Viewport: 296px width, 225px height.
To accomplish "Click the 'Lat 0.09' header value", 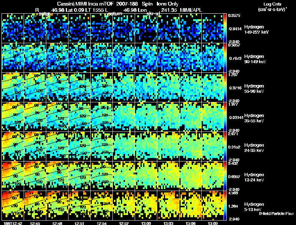I will coord(75,10).
